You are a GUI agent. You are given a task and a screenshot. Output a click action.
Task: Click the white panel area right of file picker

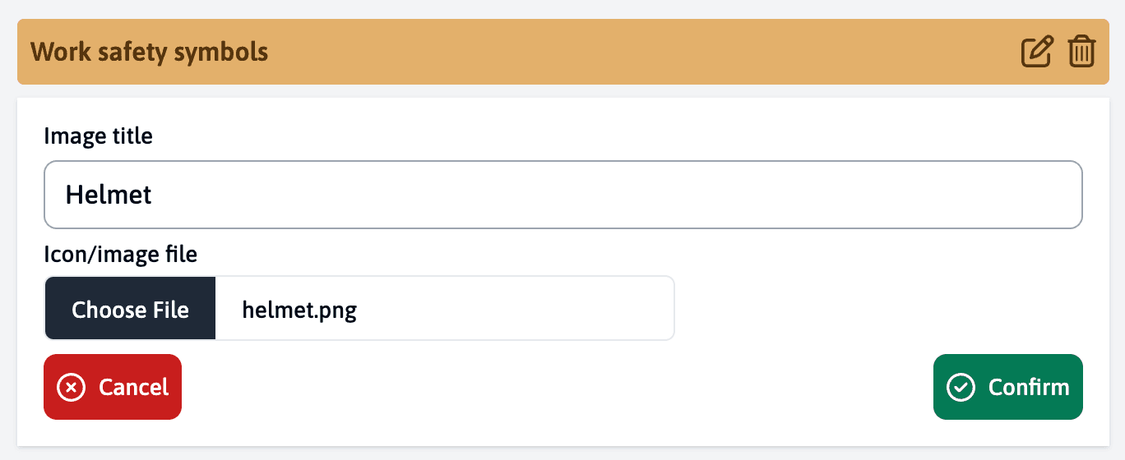pyautogui.click(x=880, y=309)
